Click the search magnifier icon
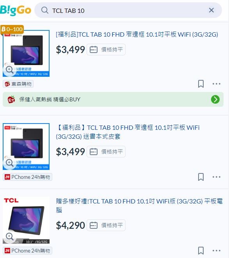229x258 pixels. [44, 11]
